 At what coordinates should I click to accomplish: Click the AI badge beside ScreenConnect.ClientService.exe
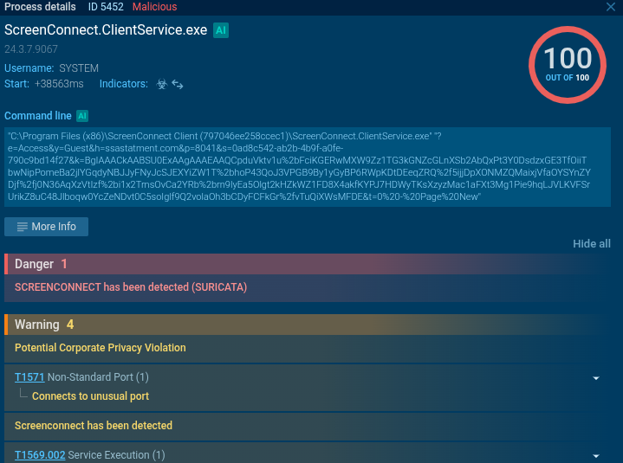tap(221, 30)
